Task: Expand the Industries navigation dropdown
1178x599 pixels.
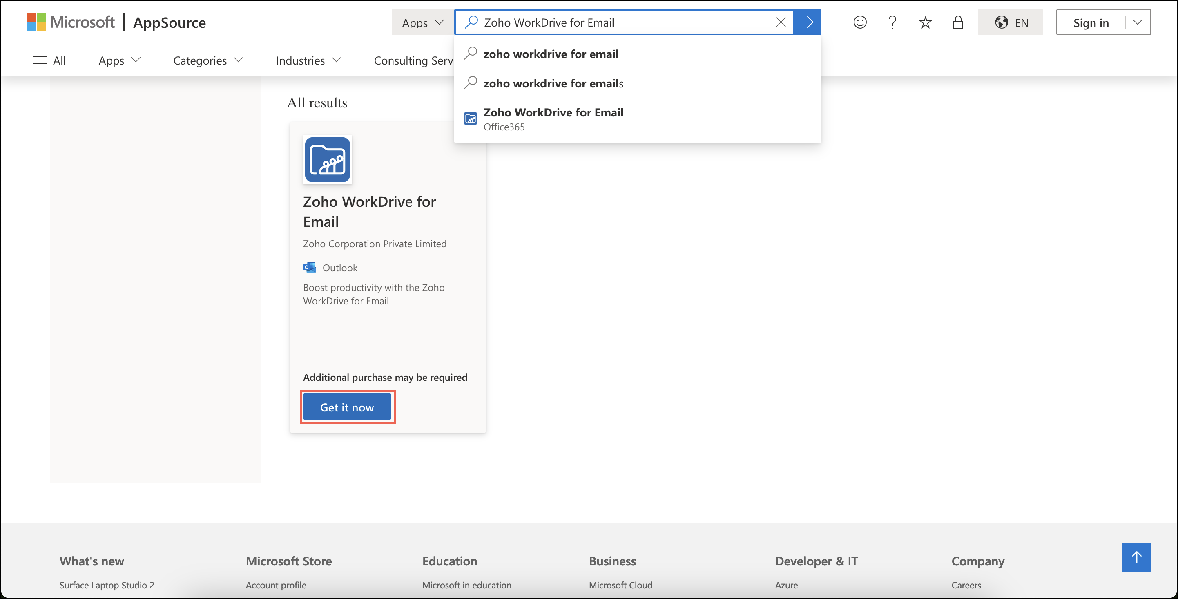Action: point(309,60)
